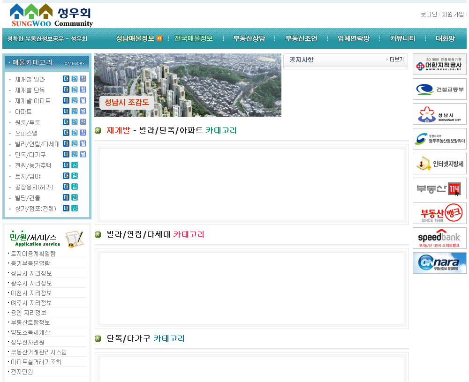Click the 매 icon beside 상가/점포(전체)
The width and height of the screenshot is (469, 382).
(66, 208)
